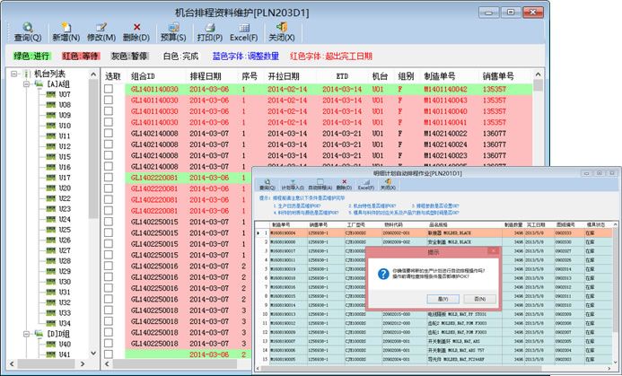Screen dimensions: 622x376
Task: Select machine U16 in the tree
Action: (65, 168)
